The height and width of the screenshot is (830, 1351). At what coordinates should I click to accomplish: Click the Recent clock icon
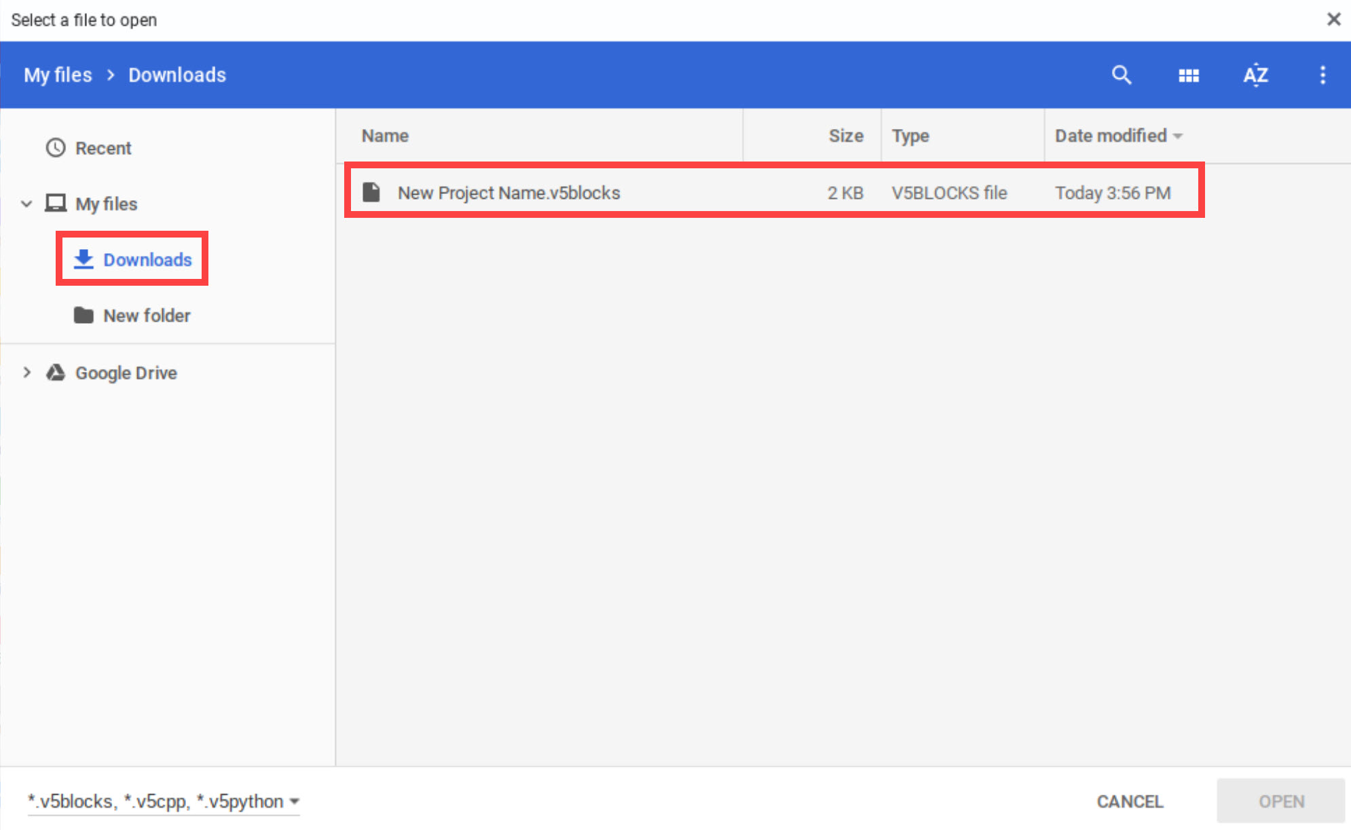pos(55,147)
